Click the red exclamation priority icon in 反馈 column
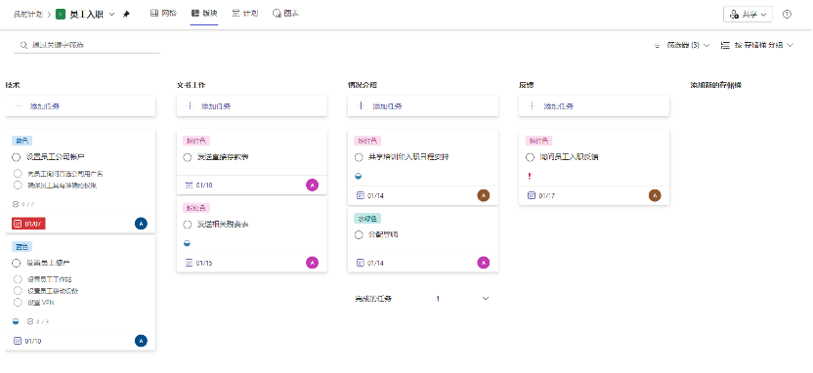 coord(530,177)
